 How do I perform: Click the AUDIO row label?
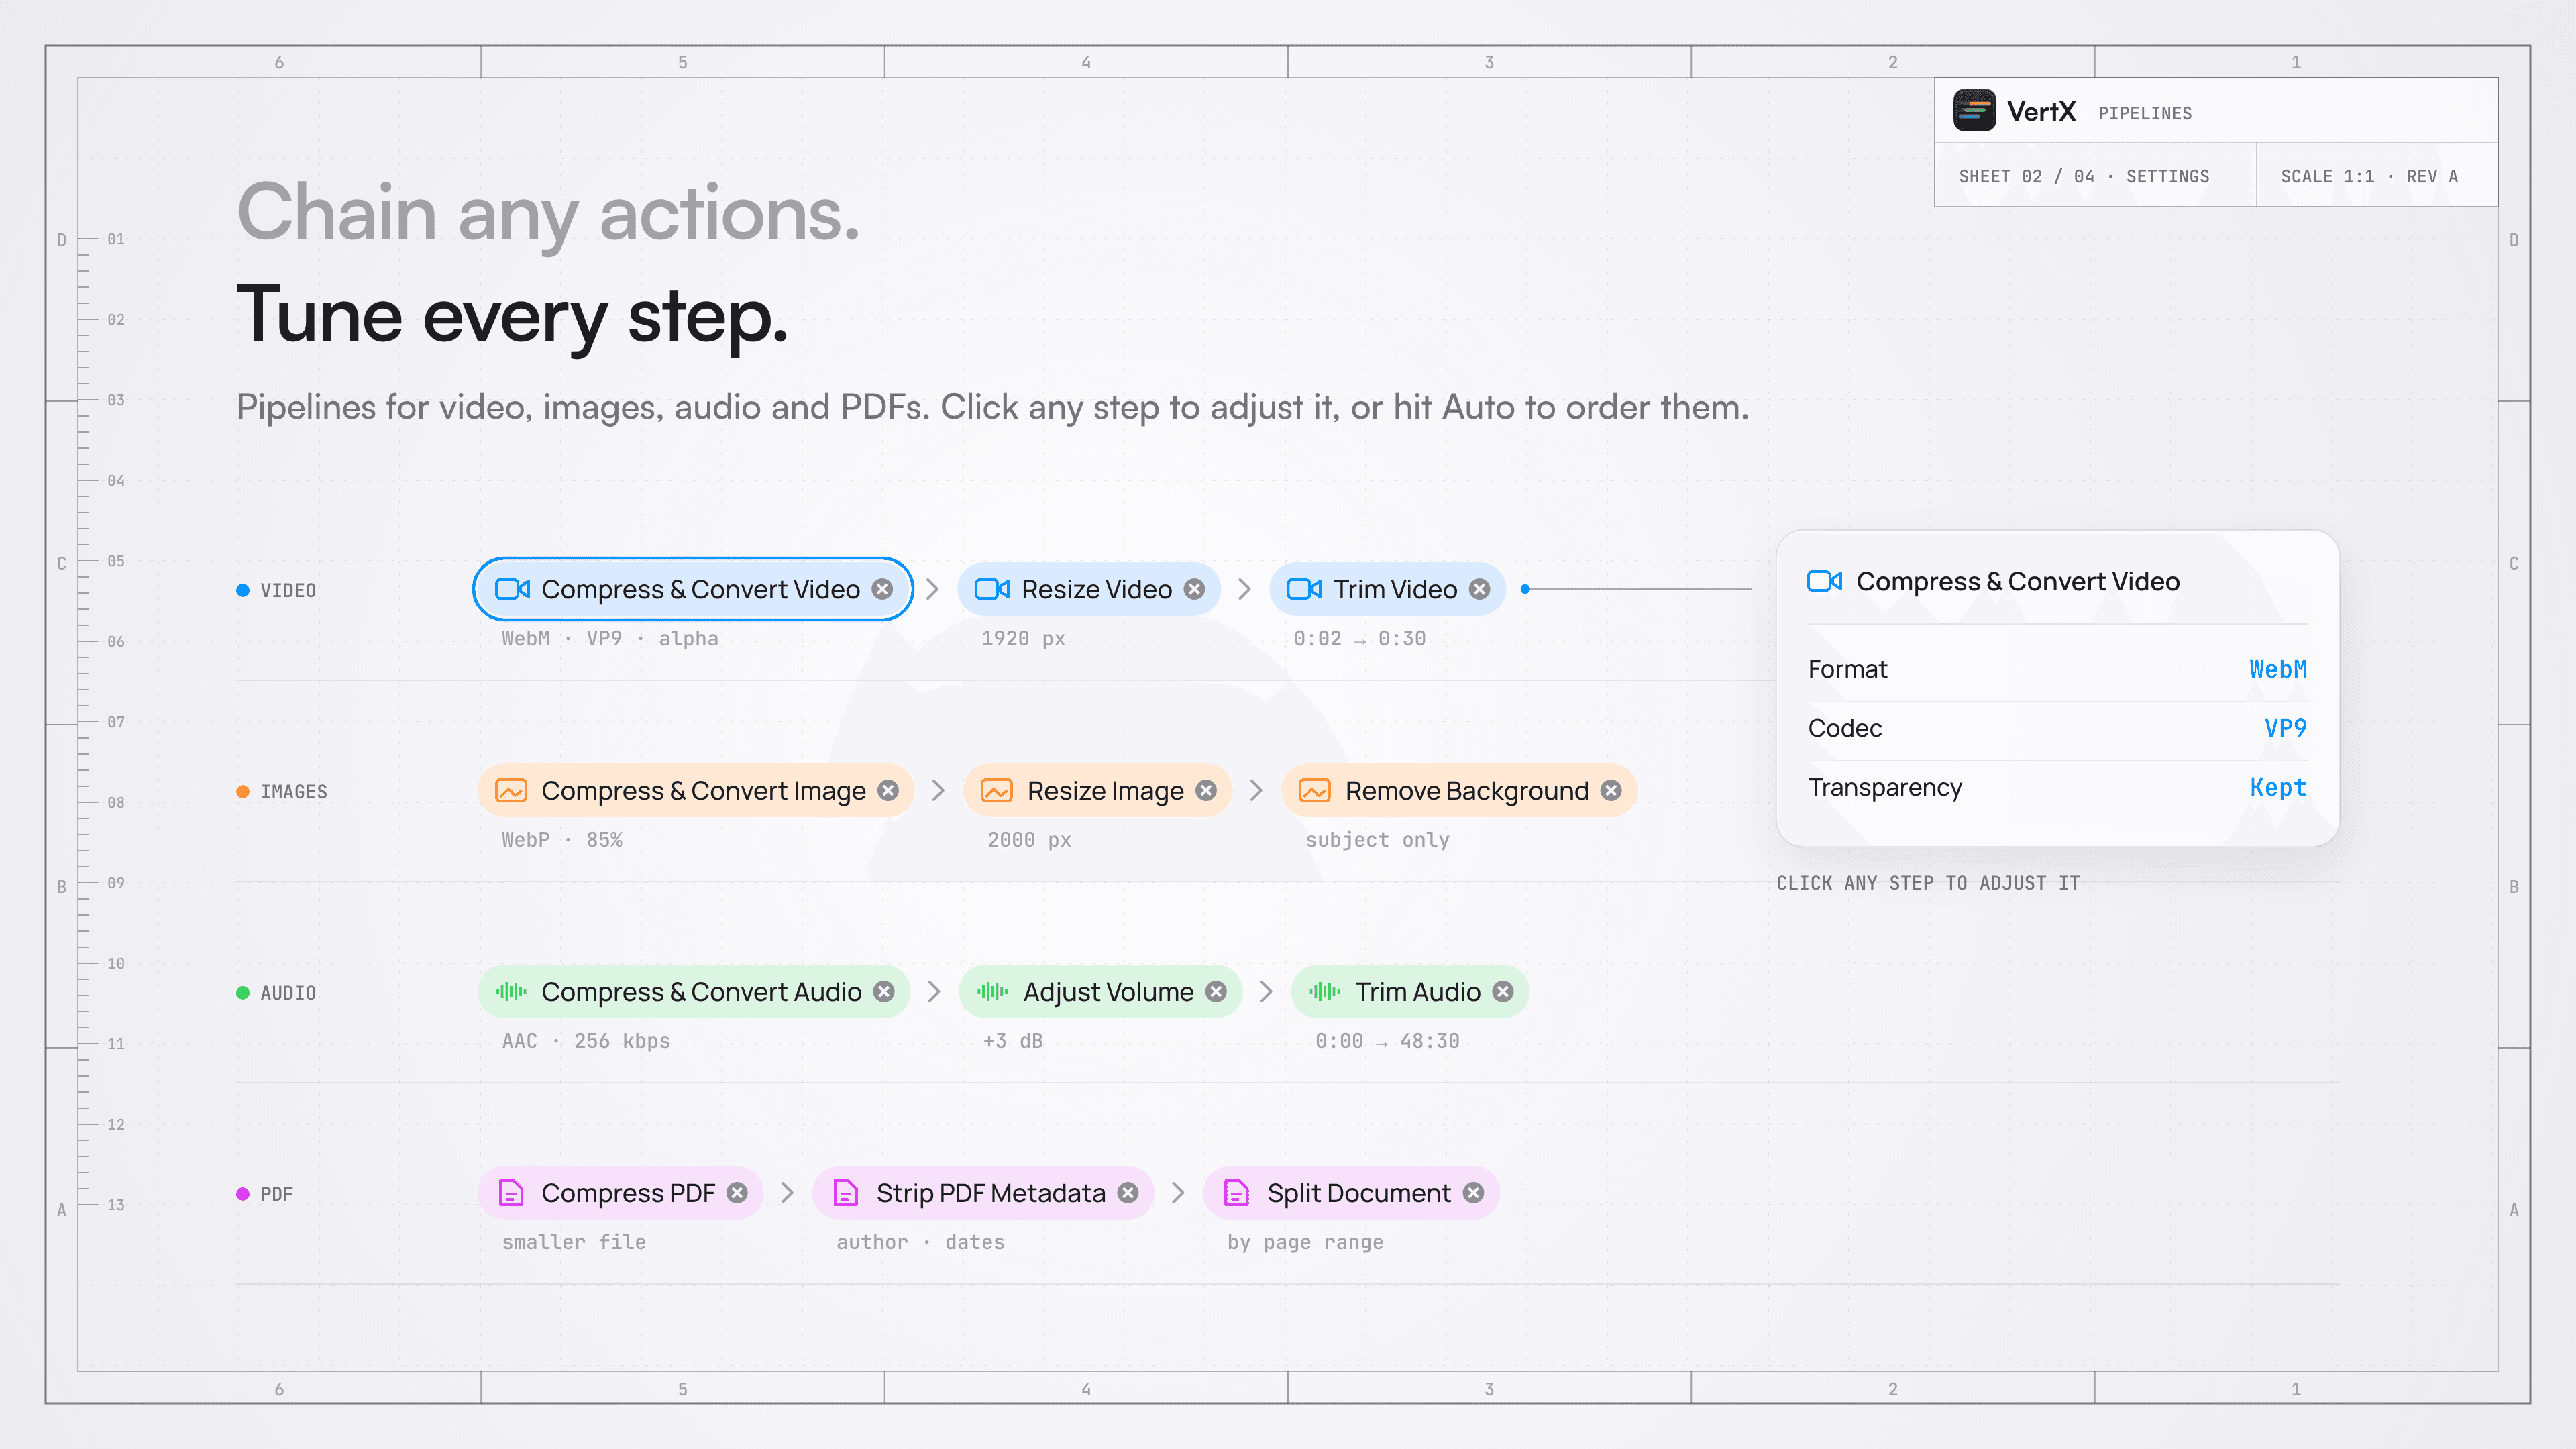[x=288, y=993]
